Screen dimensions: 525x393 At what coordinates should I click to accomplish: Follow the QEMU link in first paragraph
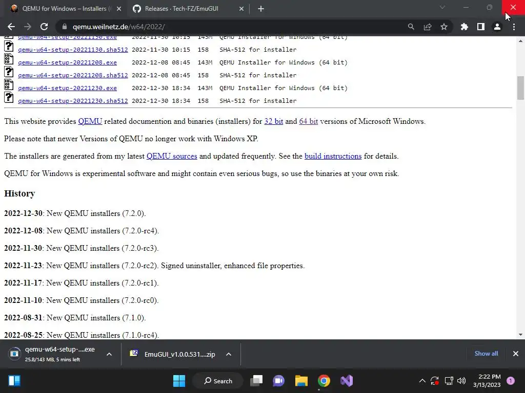(90, 121)
